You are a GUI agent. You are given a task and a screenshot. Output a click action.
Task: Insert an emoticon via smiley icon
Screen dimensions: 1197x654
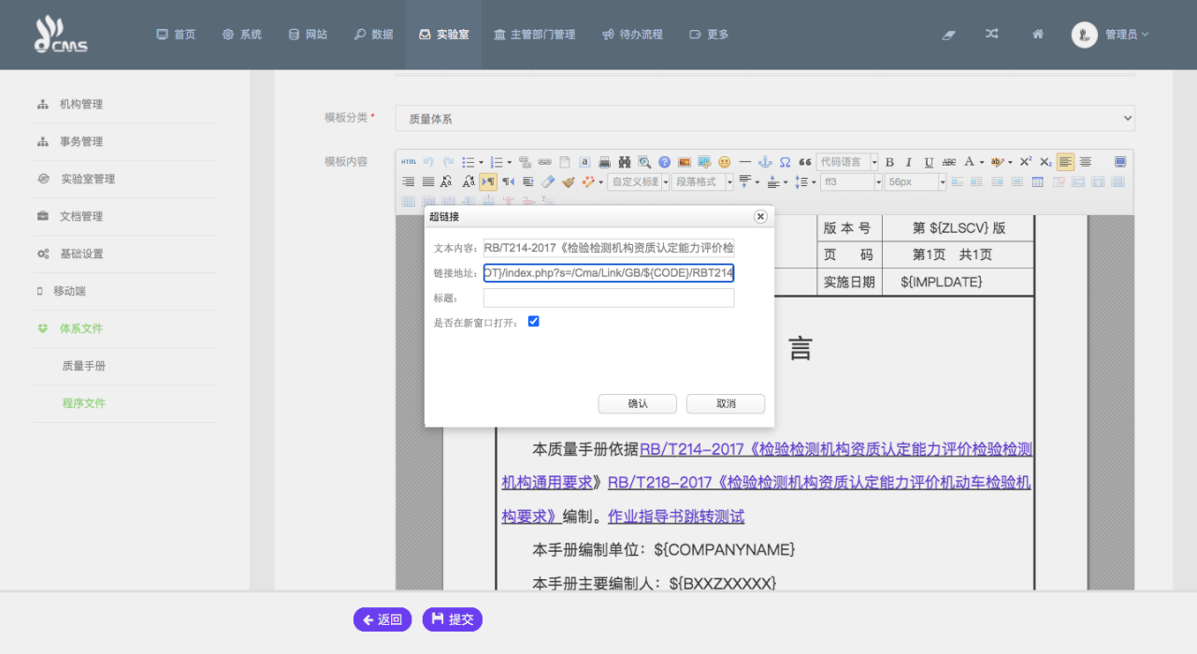[724, 162]
